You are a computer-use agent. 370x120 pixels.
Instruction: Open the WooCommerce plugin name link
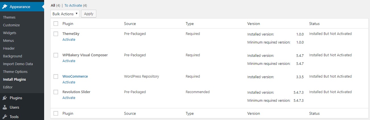tap(75, 76)
